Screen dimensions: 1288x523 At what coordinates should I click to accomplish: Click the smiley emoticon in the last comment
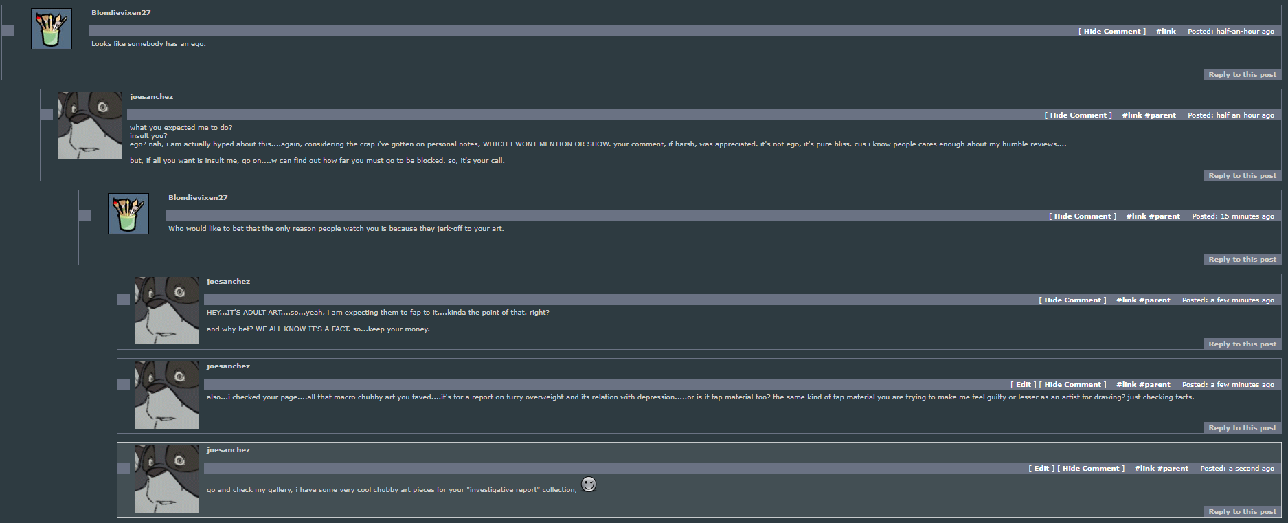[589, 485]
